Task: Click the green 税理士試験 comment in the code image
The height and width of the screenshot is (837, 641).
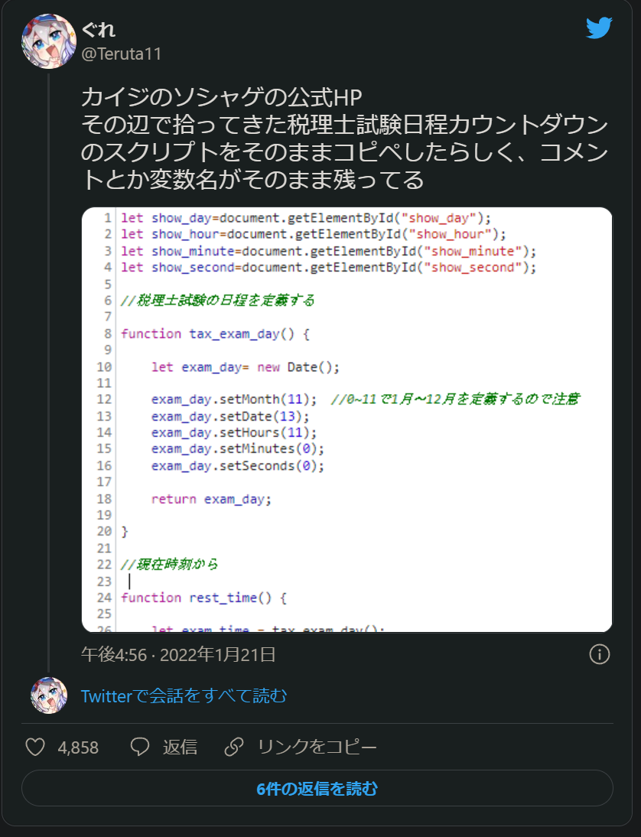Action: (217, 300)
